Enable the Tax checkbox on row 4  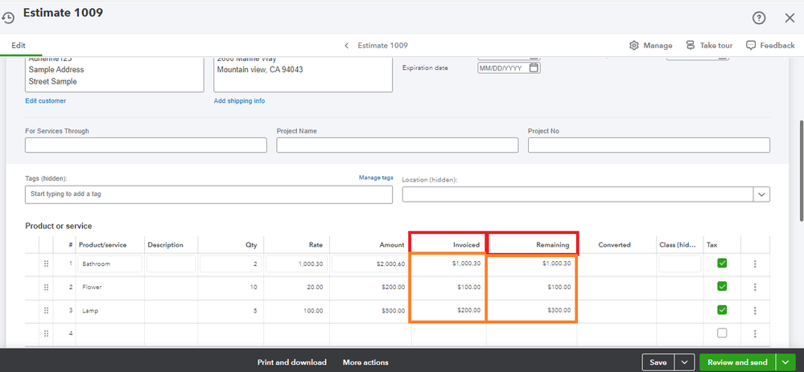click(x=722, y=333)
